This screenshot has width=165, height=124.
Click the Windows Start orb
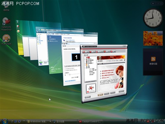(5, 121)
